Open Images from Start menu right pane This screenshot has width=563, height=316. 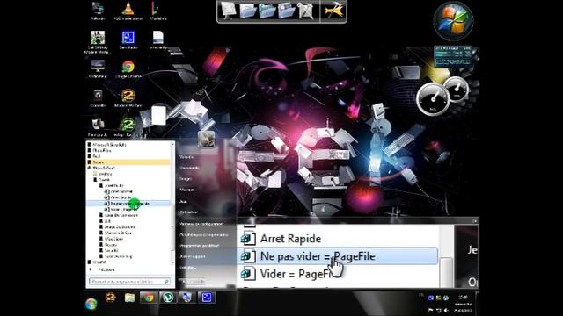tap(186, 179)
